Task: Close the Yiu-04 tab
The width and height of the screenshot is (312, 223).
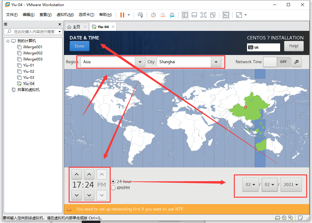Action: [113, 27]
